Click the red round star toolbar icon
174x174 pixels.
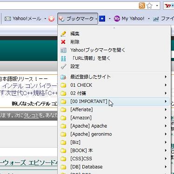pyautogui.click(x=52, y=19)
